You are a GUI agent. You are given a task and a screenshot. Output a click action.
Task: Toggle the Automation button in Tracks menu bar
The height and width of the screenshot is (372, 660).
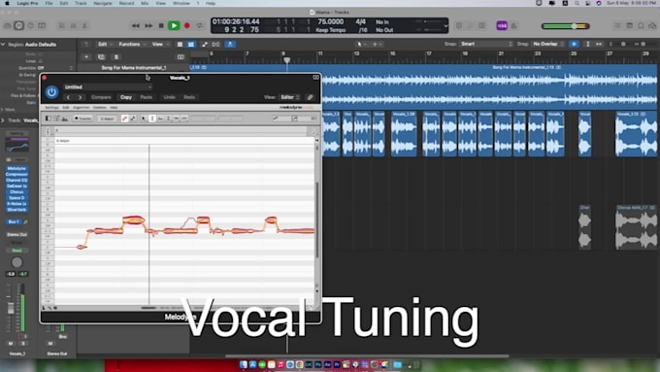[205, 45]
